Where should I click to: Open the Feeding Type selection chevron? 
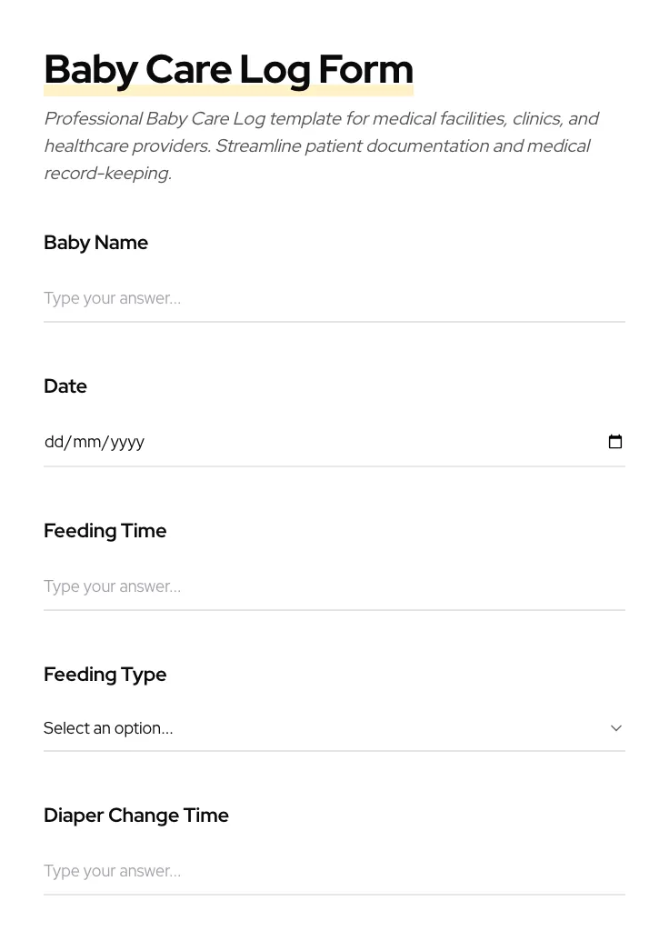[x=616, y=727]
